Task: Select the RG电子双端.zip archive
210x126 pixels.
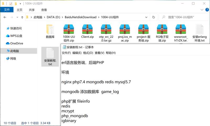Action: pyautogui.click(x=162, y=33)
